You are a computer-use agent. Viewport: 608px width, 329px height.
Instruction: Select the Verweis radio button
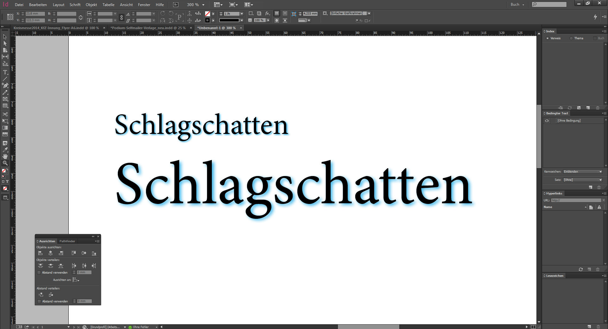pyautogui.click(x=548, y=38)
